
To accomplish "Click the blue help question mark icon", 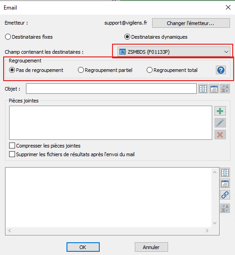I will tap(221, 70).
